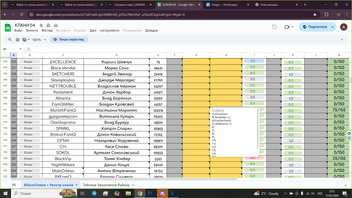Open a new Chrome tab with plus
352x198 pixels.
305,5
